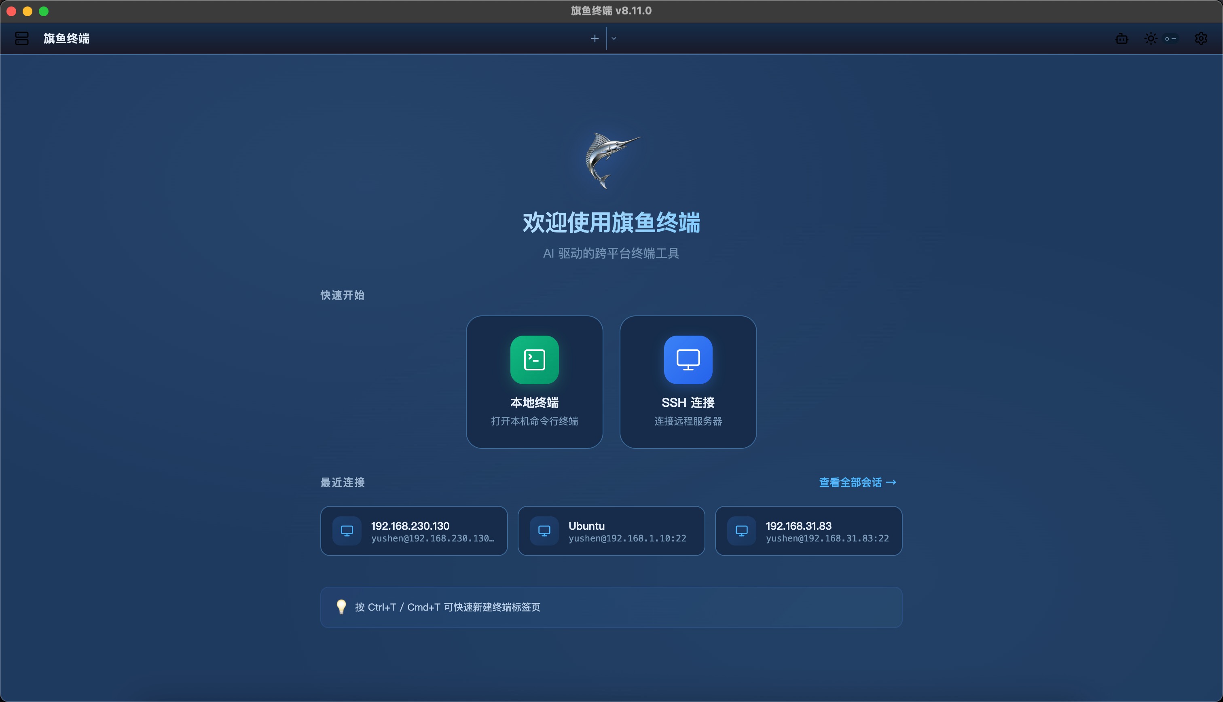Click the monitor icon on the Ubuntu card
Screen dimensions: 1223x702
[544, 531]
